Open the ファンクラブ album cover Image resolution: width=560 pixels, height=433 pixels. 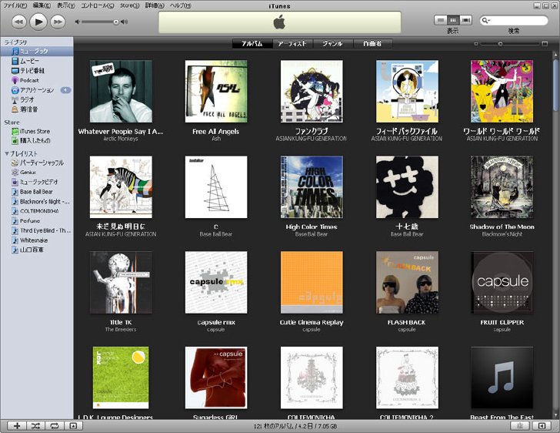(312, 91)
